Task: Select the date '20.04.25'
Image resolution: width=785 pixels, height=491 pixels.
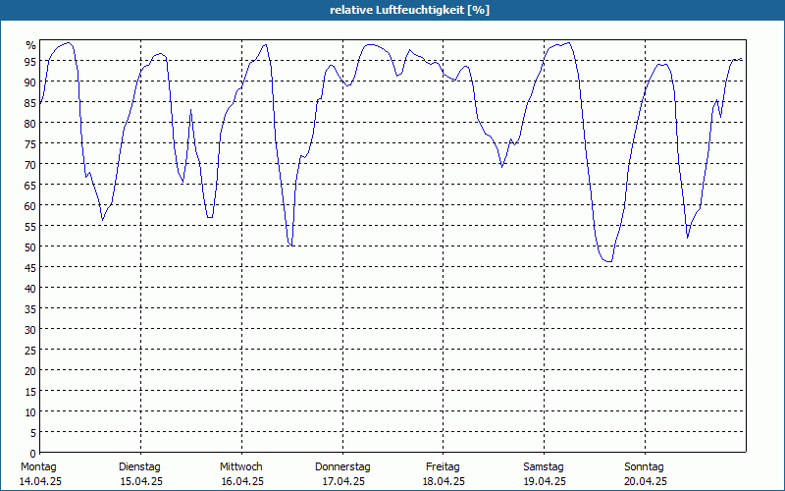Action: (646, 481)
